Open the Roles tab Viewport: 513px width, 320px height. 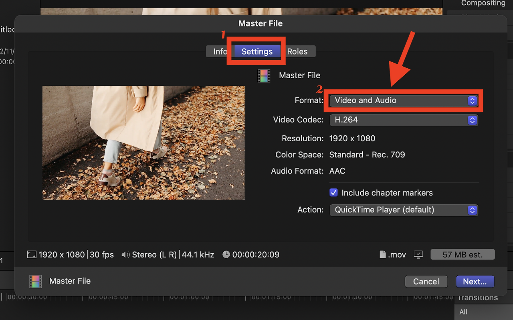(298, 51)
